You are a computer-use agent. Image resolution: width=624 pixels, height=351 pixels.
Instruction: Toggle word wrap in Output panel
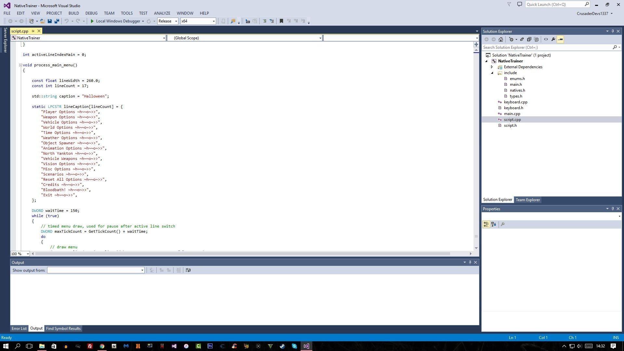[188, 270]
